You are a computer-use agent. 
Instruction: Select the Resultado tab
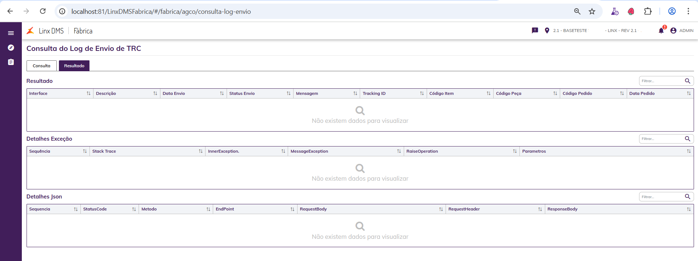[74, 66]
